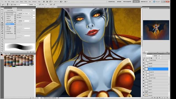
Task: Open Flow Jitter Control Off dropdown
Action: [26, 21]
